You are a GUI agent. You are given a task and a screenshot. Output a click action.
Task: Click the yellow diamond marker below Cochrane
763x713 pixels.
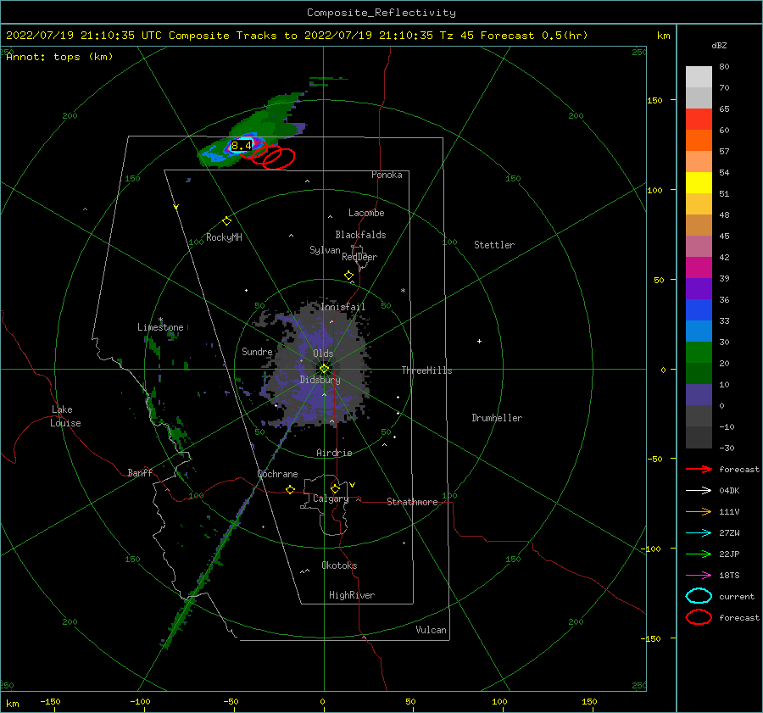[291, 490]
